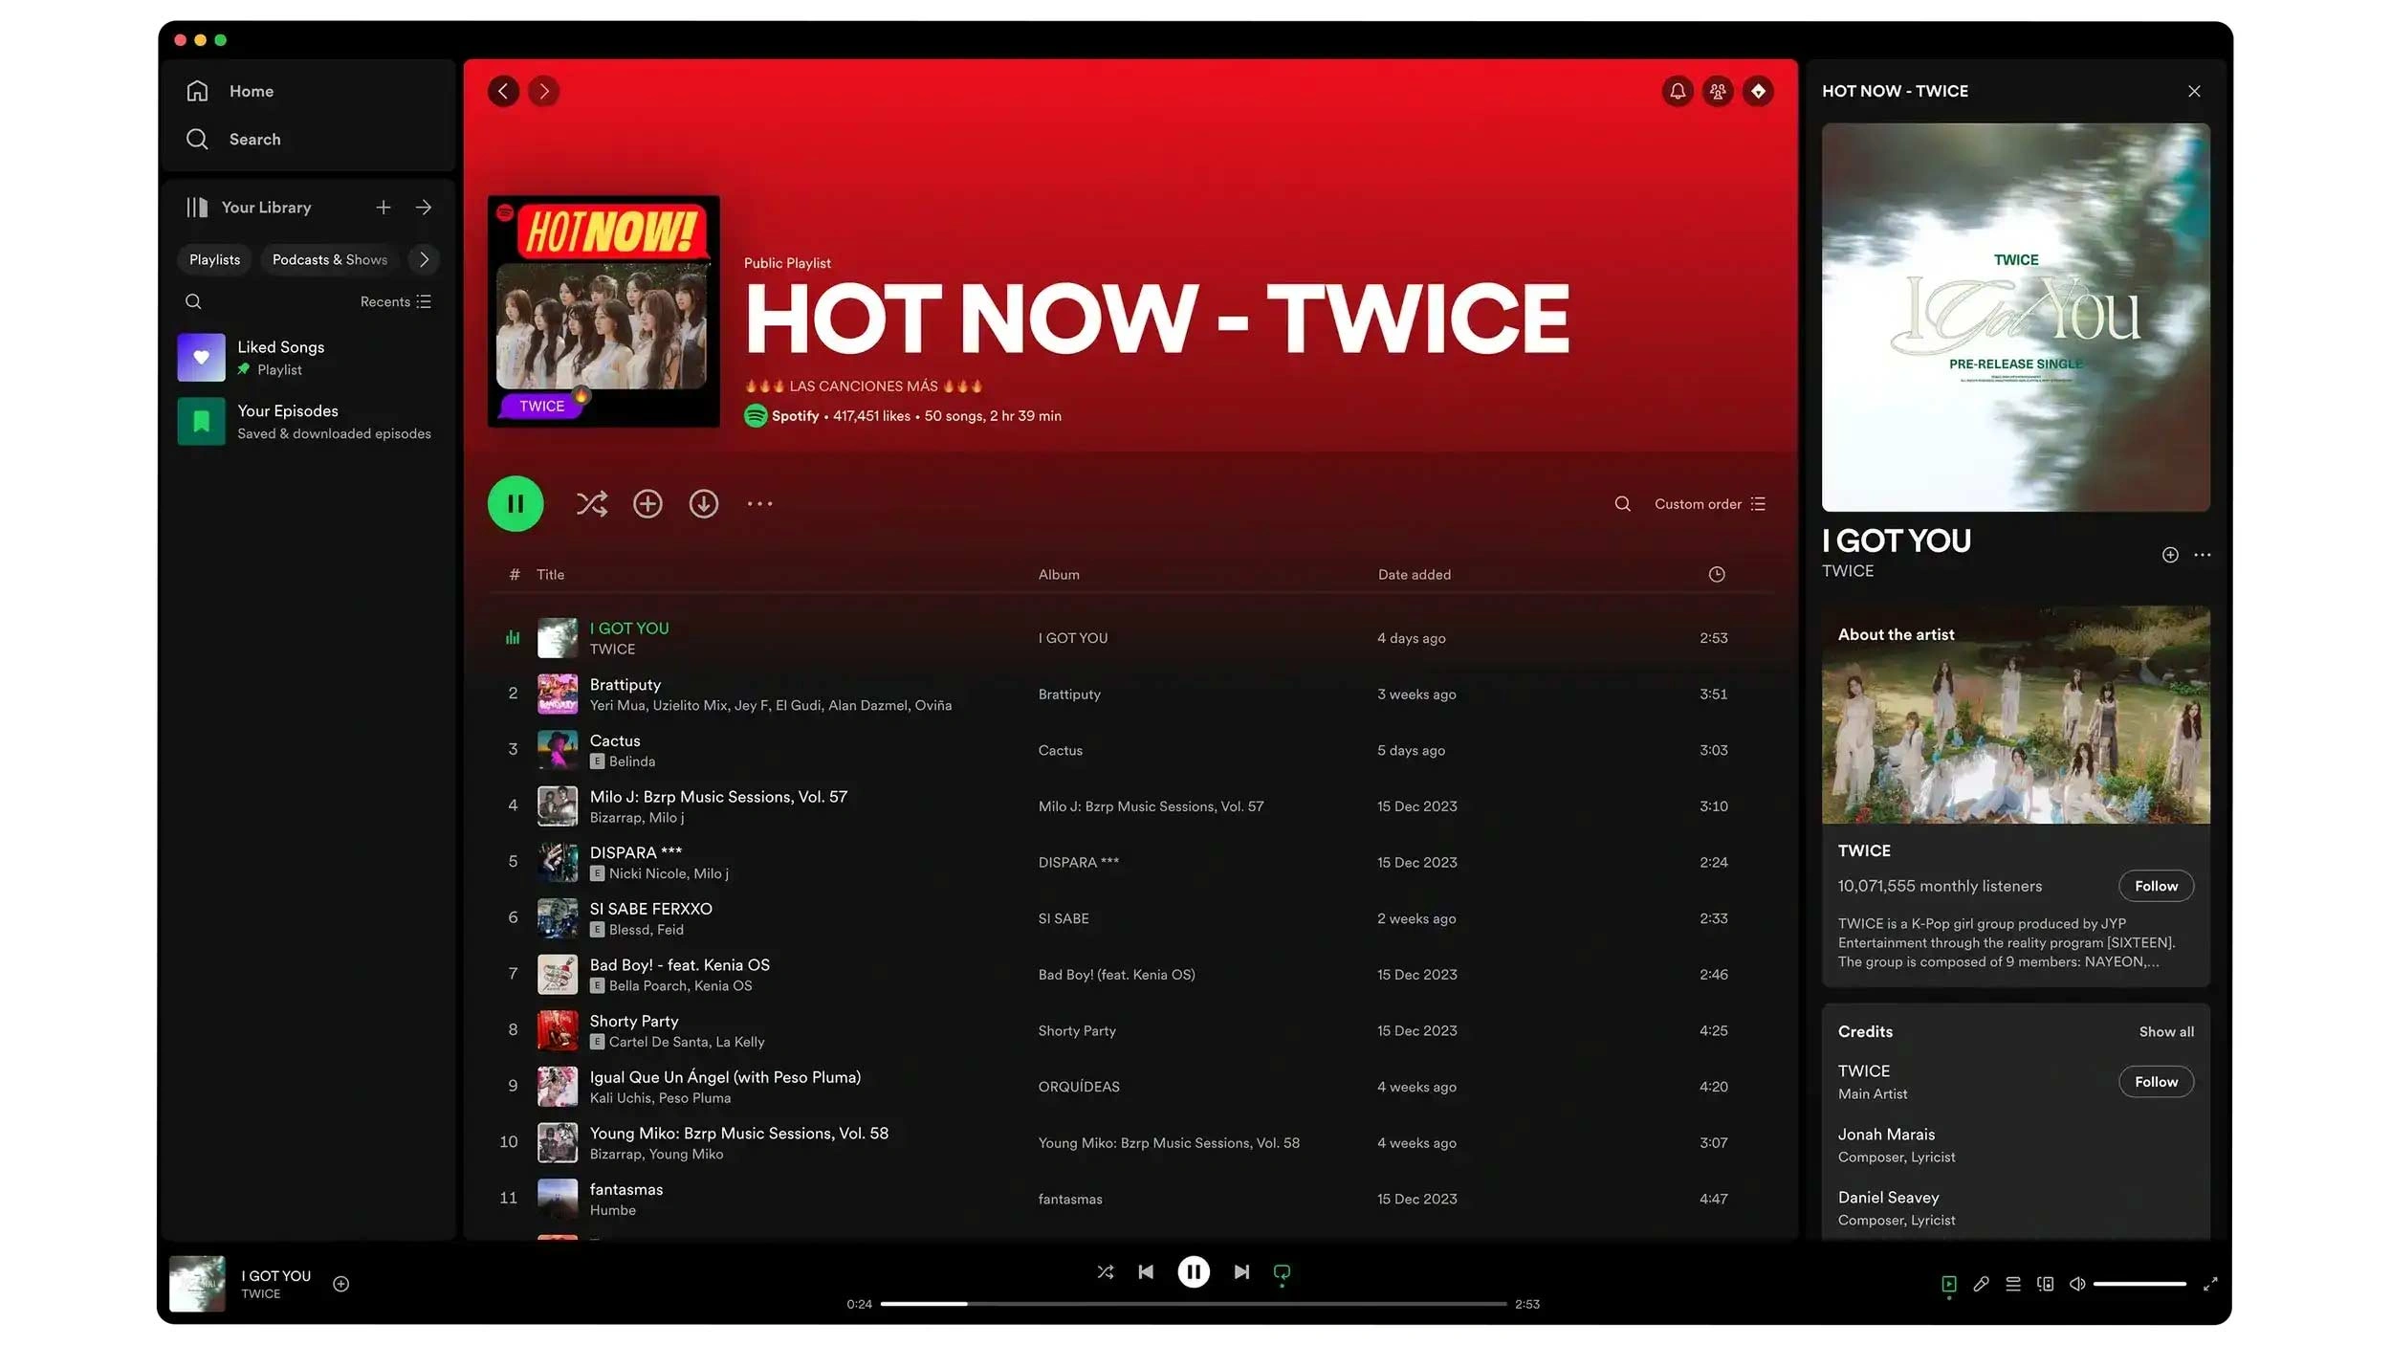Download the HOT NOW playlist
Viewport: 2391px width, 1345px height.
(x=704, y=503)
